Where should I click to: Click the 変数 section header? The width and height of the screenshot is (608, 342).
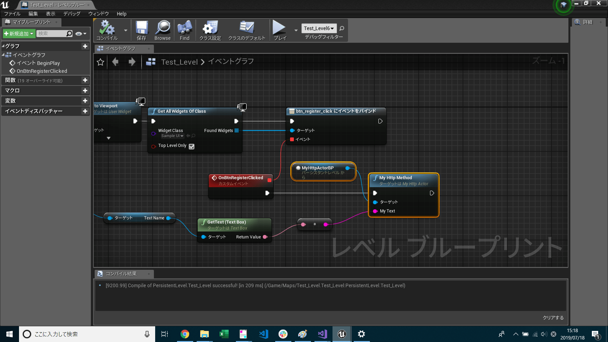click(x=45, y=101)
